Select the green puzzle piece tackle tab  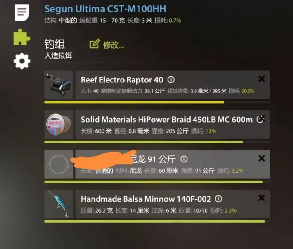pyautogui.click(x=21, y=37)
